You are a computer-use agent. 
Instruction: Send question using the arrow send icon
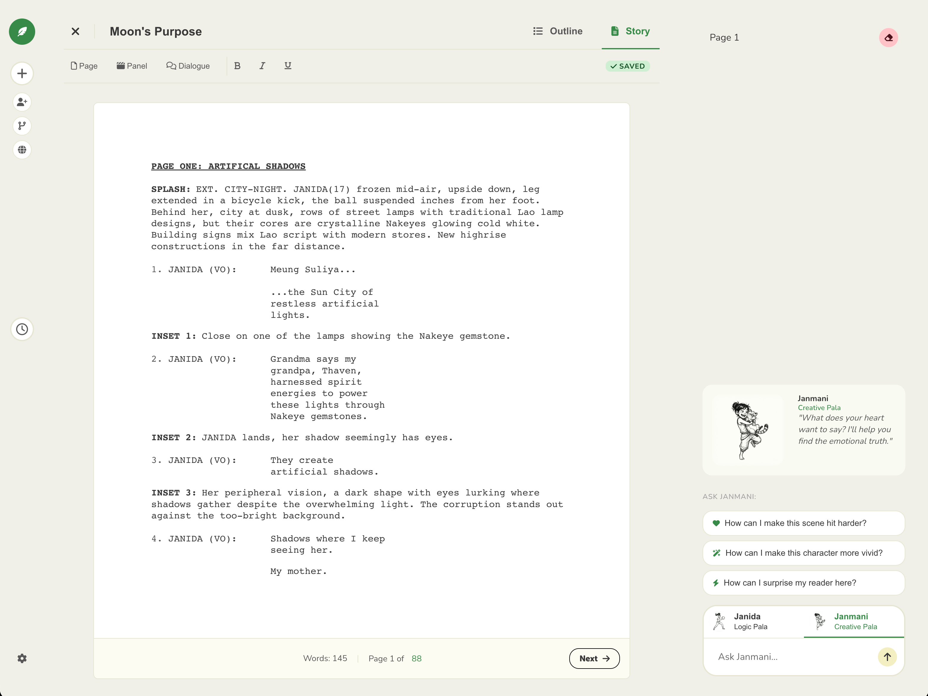click(887, 657)
